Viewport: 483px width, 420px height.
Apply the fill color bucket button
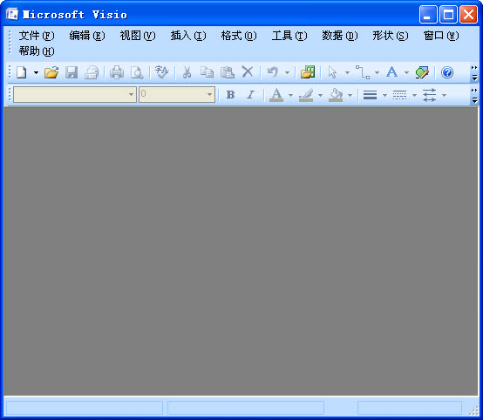[336, 95]
